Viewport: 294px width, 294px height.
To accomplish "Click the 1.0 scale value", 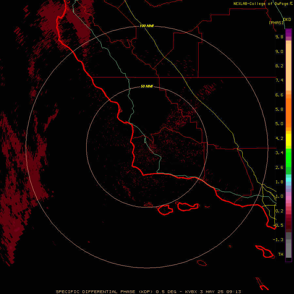I will pyautogui.click(x=279, y=196).
